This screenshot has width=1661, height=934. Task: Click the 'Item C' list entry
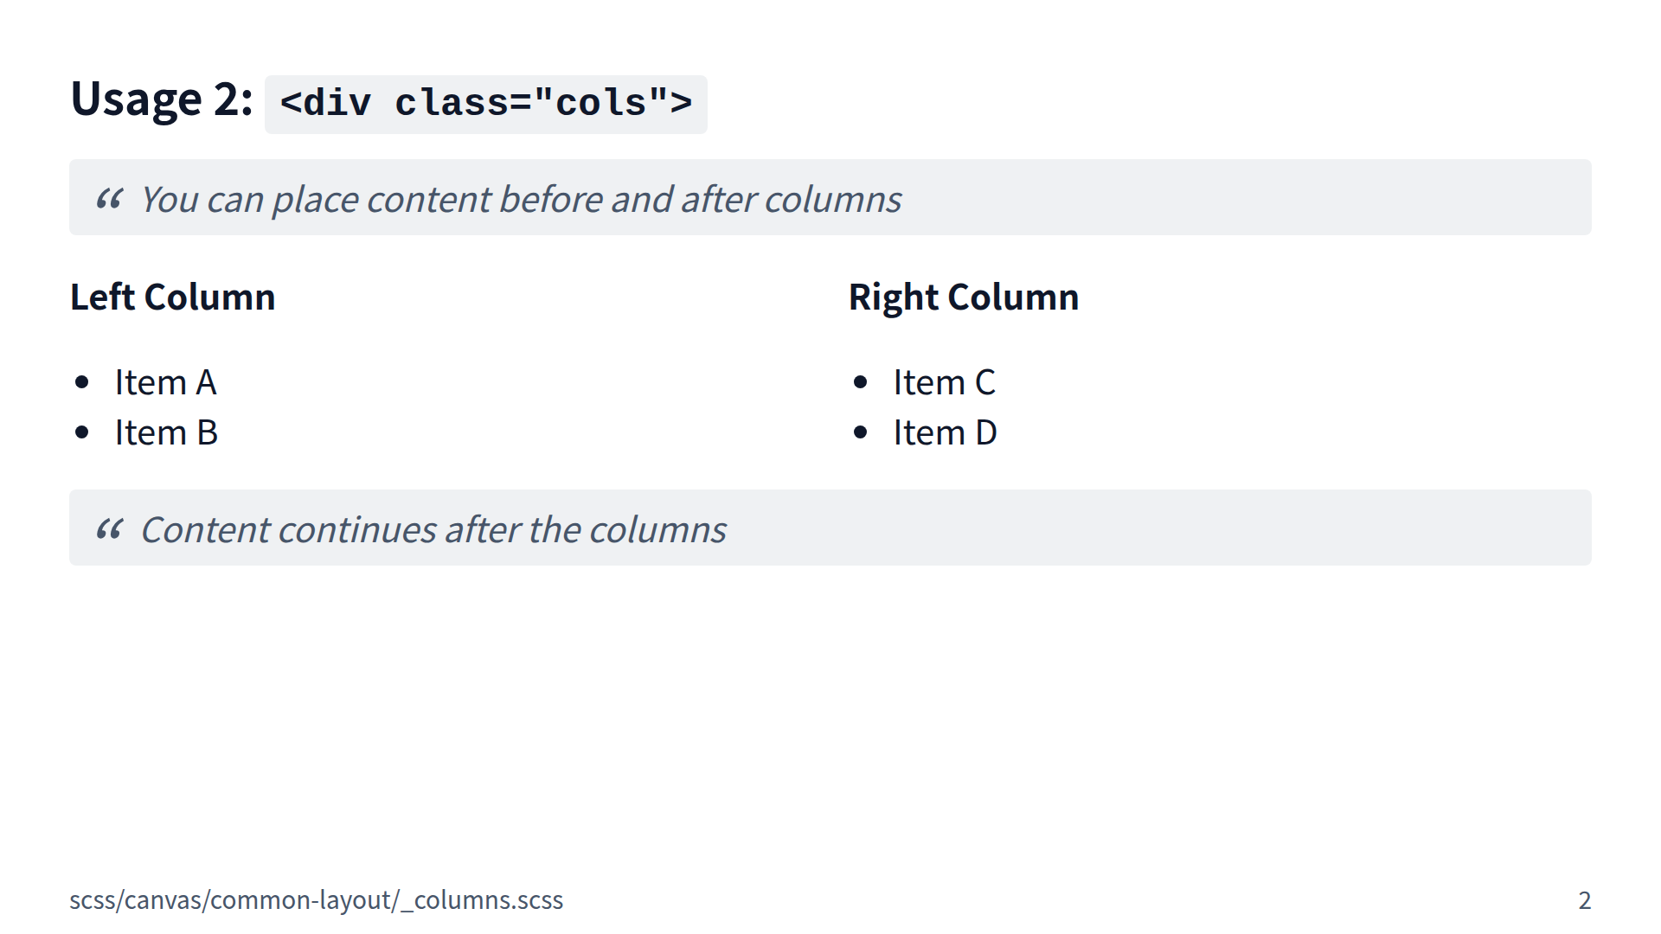944,382
